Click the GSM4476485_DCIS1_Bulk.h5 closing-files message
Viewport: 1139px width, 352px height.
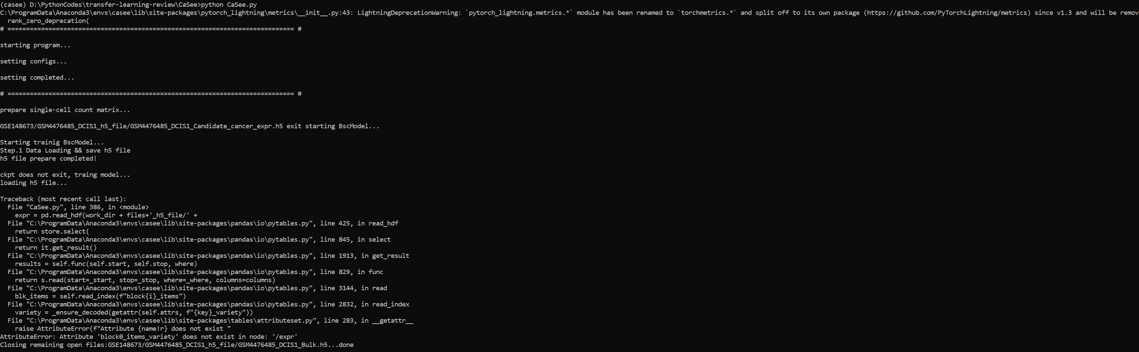(177, 345)
